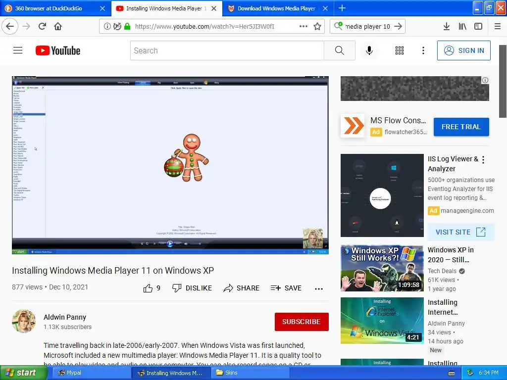Go back to the previous page
Viewport: 507px width, 380px height.
pyautogui.click(x=10, y=26)
